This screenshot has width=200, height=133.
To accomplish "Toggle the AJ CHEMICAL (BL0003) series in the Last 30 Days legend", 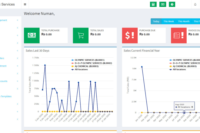I will coord(85,66).
